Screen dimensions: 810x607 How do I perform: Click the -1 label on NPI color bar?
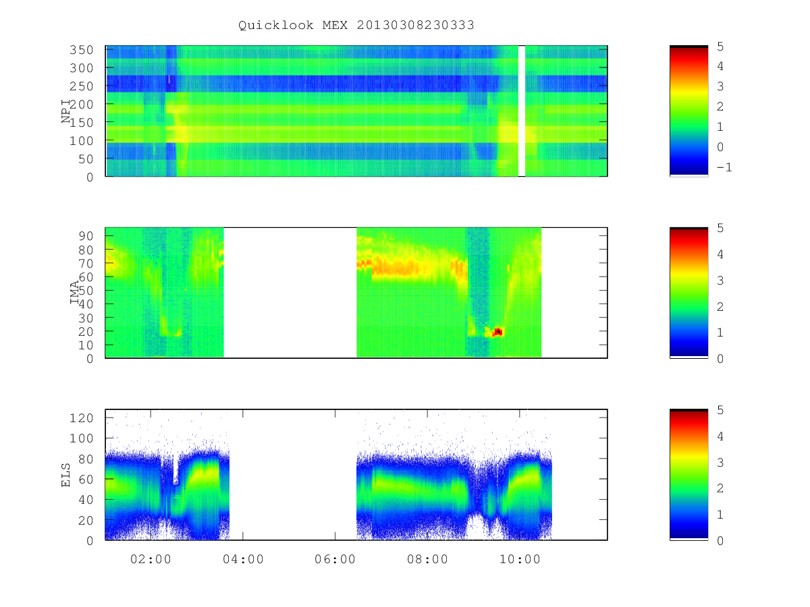click(x=723, y=168)
